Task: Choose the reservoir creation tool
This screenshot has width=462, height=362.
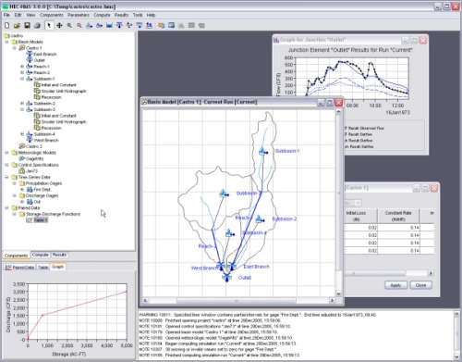Action: [109, 25]
